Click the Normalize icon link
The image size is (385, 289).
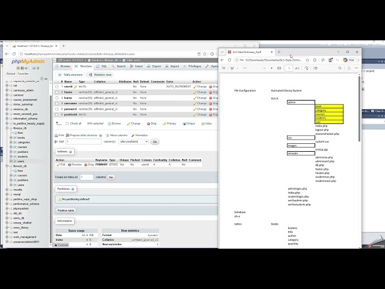140,135
